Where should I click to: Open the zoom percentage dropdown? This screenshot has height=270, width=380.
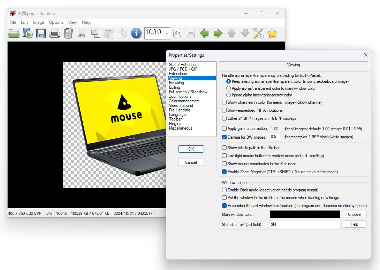[x=167, y=33]
